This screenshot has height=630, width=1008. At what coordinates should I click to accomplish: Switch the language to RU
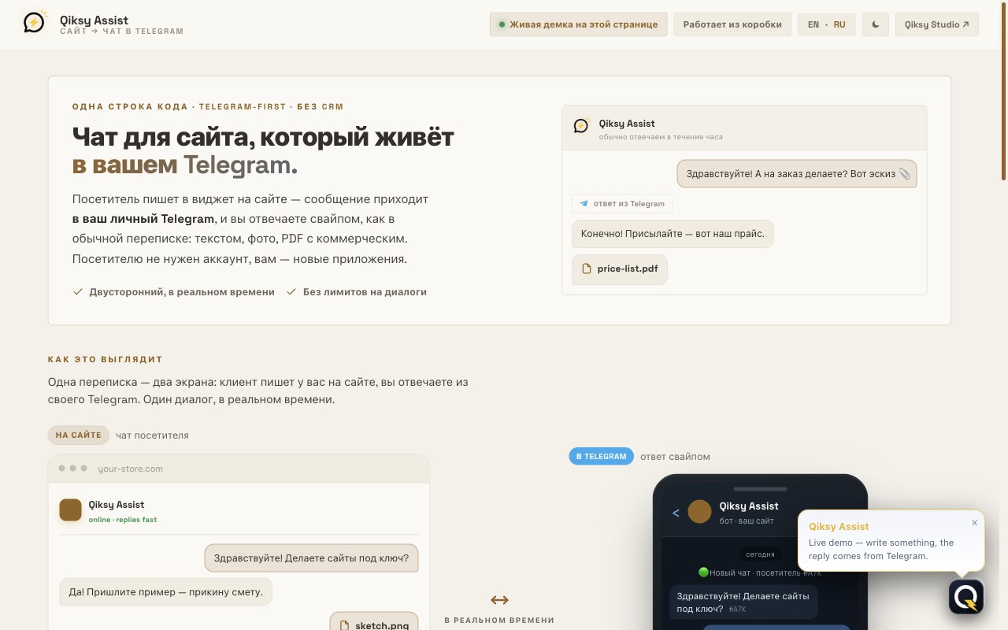839,24
